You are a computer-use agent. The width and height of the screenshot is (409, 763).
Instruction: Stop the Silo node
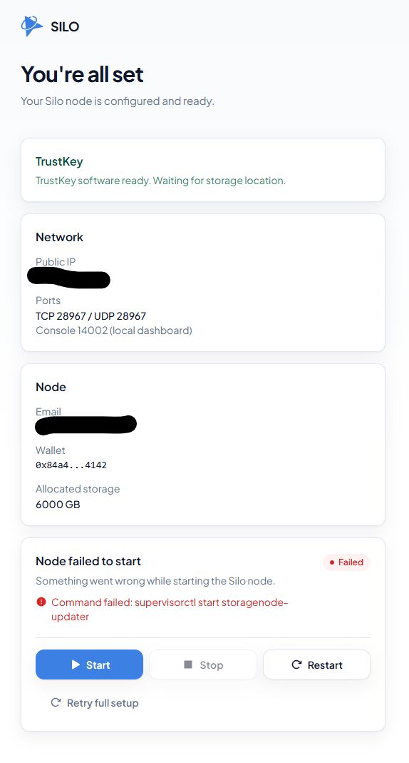tap(203, 665)
